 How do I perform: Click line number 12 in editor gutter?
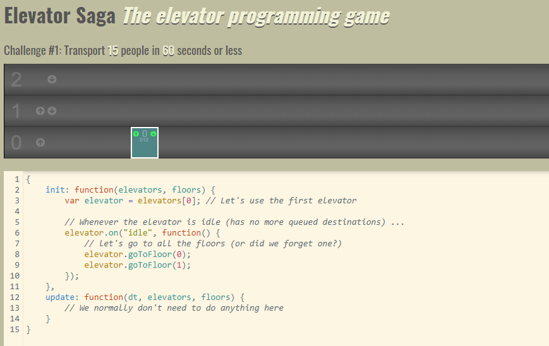click(15, 297)
